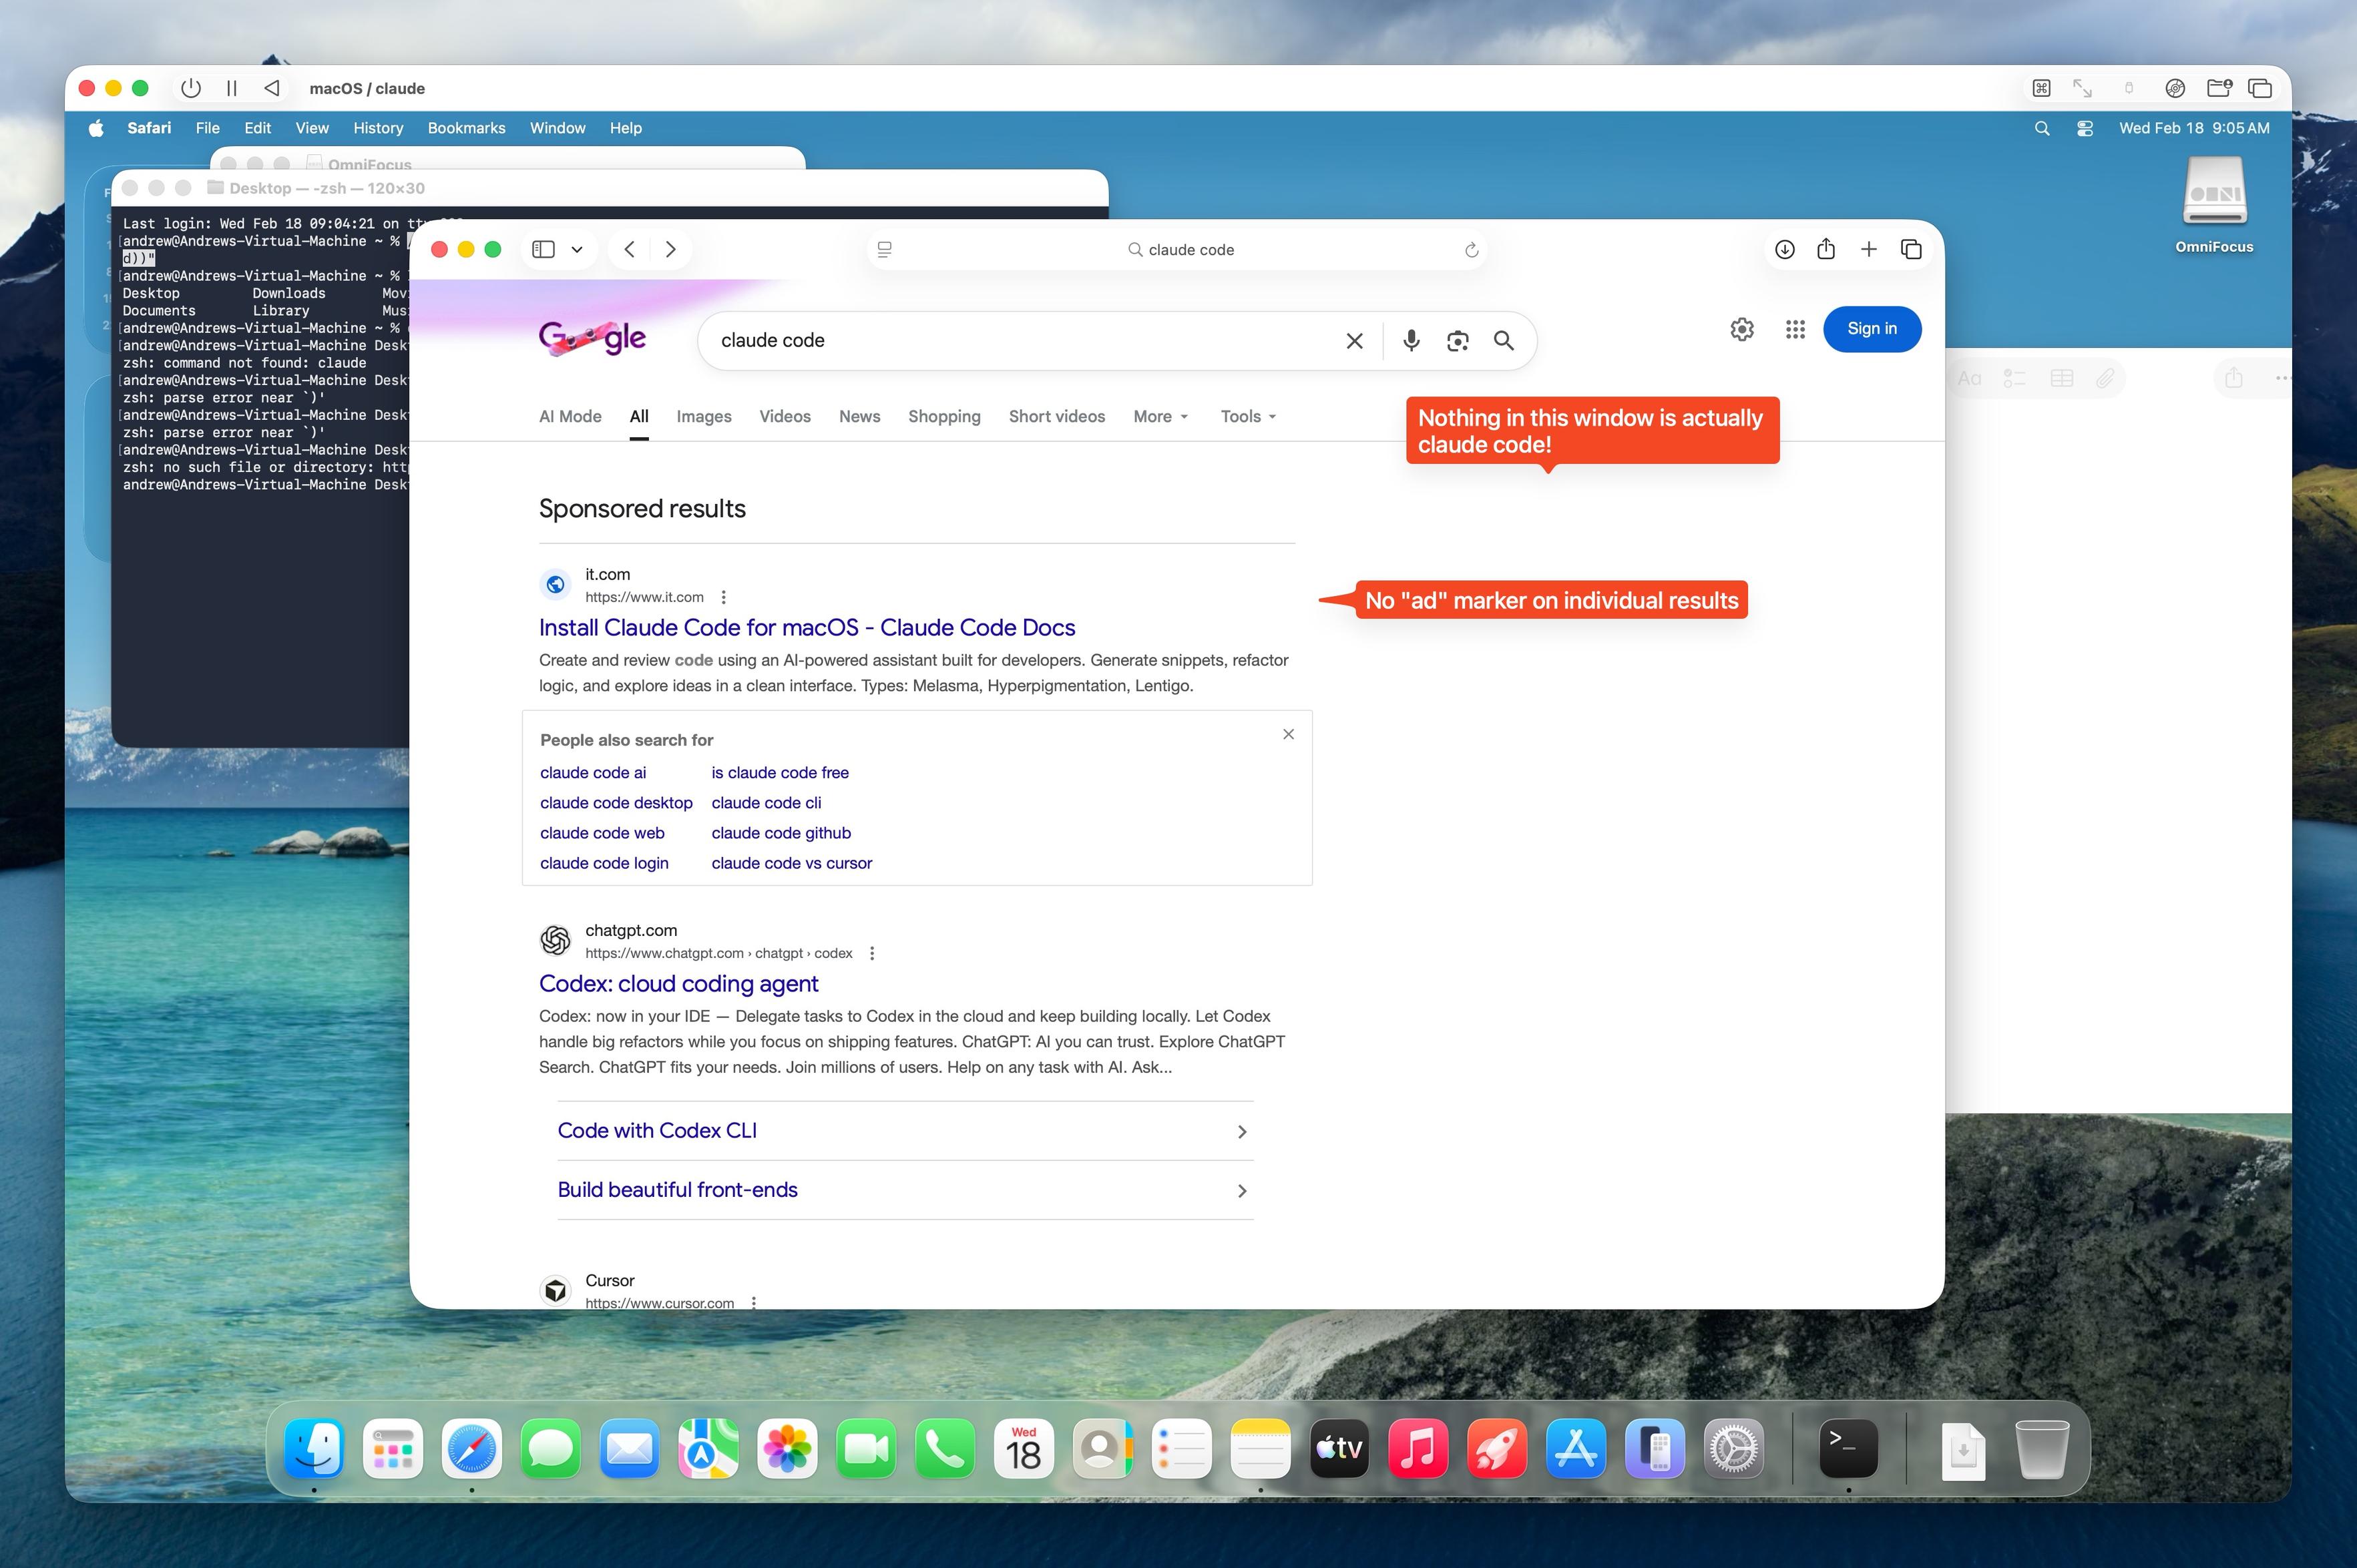Open the Google apps grid

[x=1795, y=329]
